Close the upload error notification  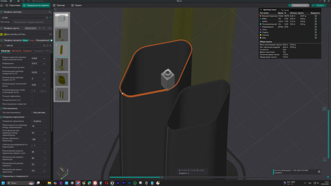coord(319,172)
